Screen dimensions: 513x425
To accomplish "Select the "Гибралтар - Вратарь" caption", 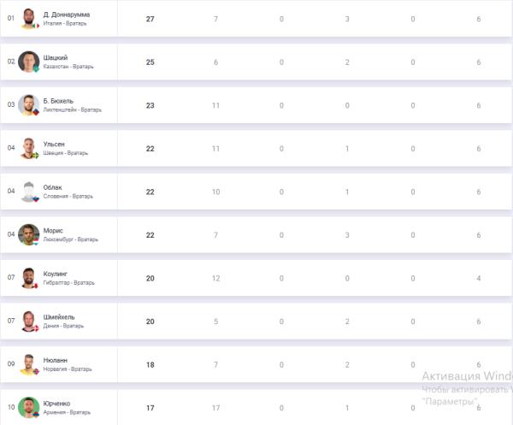I will click(x=69, y=282).
